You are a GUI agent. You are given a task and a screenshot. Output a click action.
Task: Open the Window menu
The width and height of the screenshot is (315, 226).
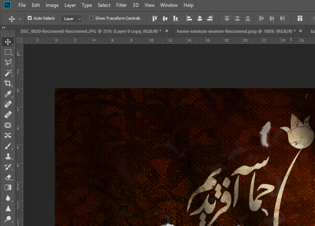[x=169, y=5]
